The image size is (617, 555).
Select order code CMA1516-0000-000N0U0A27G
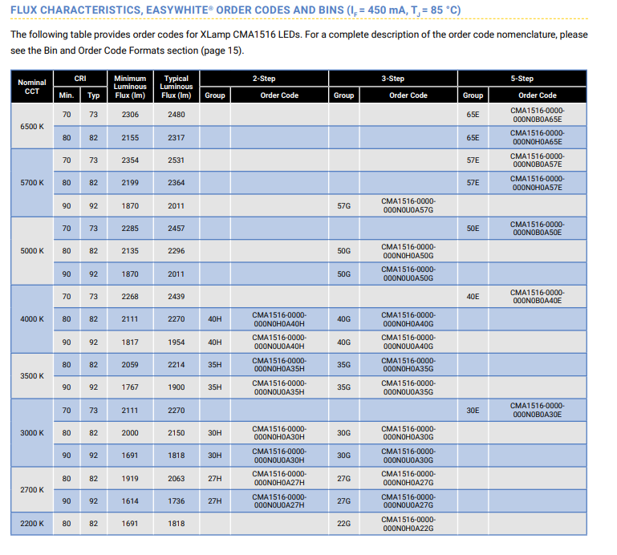point(408,500)
